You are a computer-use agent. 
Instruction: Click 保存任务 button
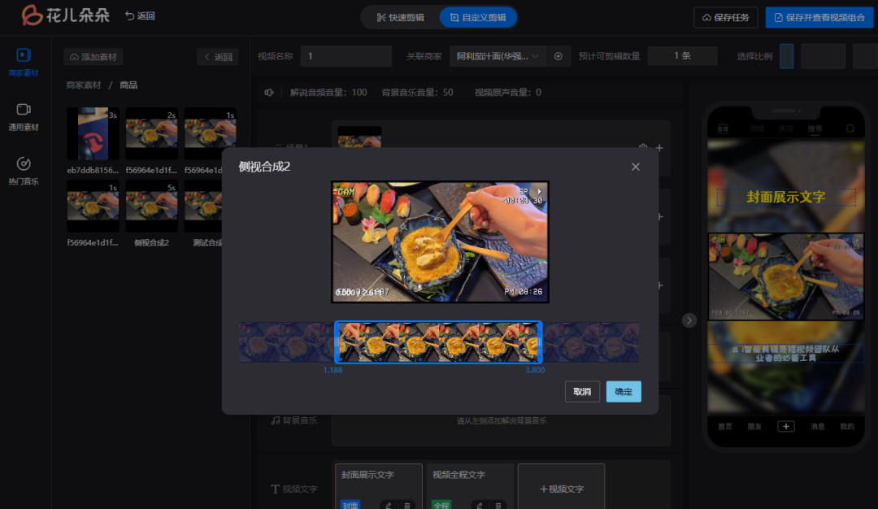point(726,17)
